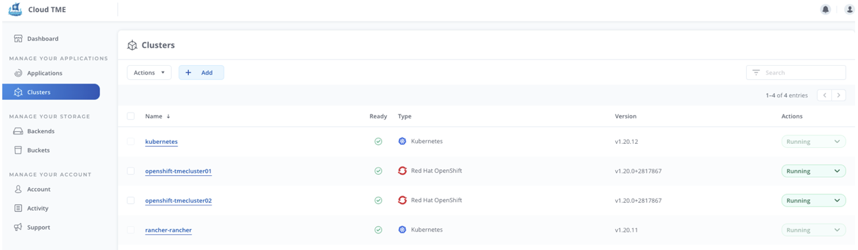This screenshot has width=858, height=250.
Task: Click ready checkmark for openshift-tmecluster02
Action: tap(378, 200)
